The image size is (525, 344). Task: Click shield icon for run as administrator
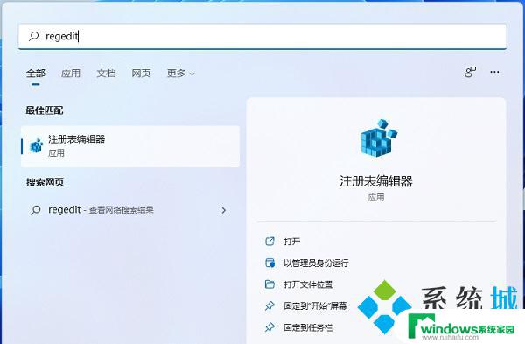tap(269, 263)
